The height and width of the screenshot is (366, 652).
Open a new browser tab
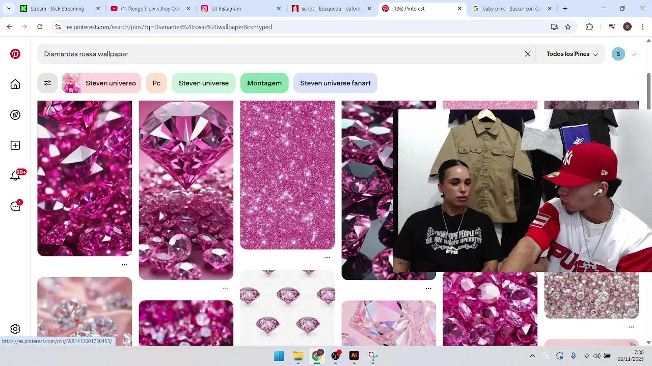[565, 9]
